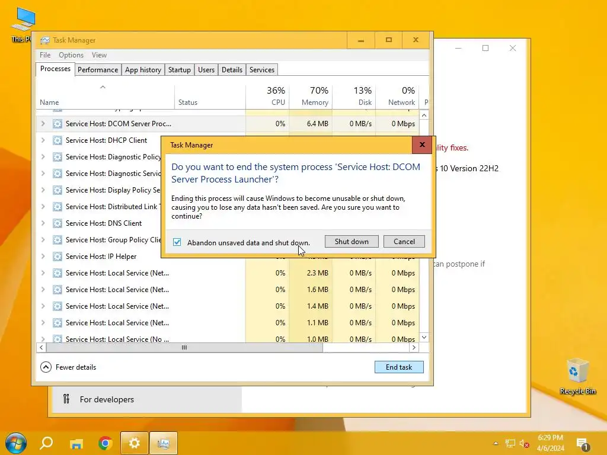
Task: Open the Start menu
Action: pyautogui.click(x=16, y=443)
